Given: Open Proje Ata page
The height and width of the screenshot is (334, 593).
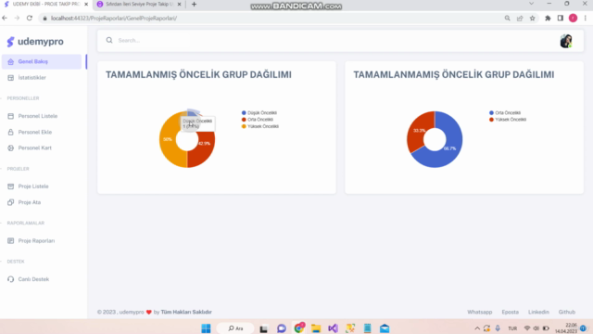Looking at the screenshot, I should click(30, 202).
